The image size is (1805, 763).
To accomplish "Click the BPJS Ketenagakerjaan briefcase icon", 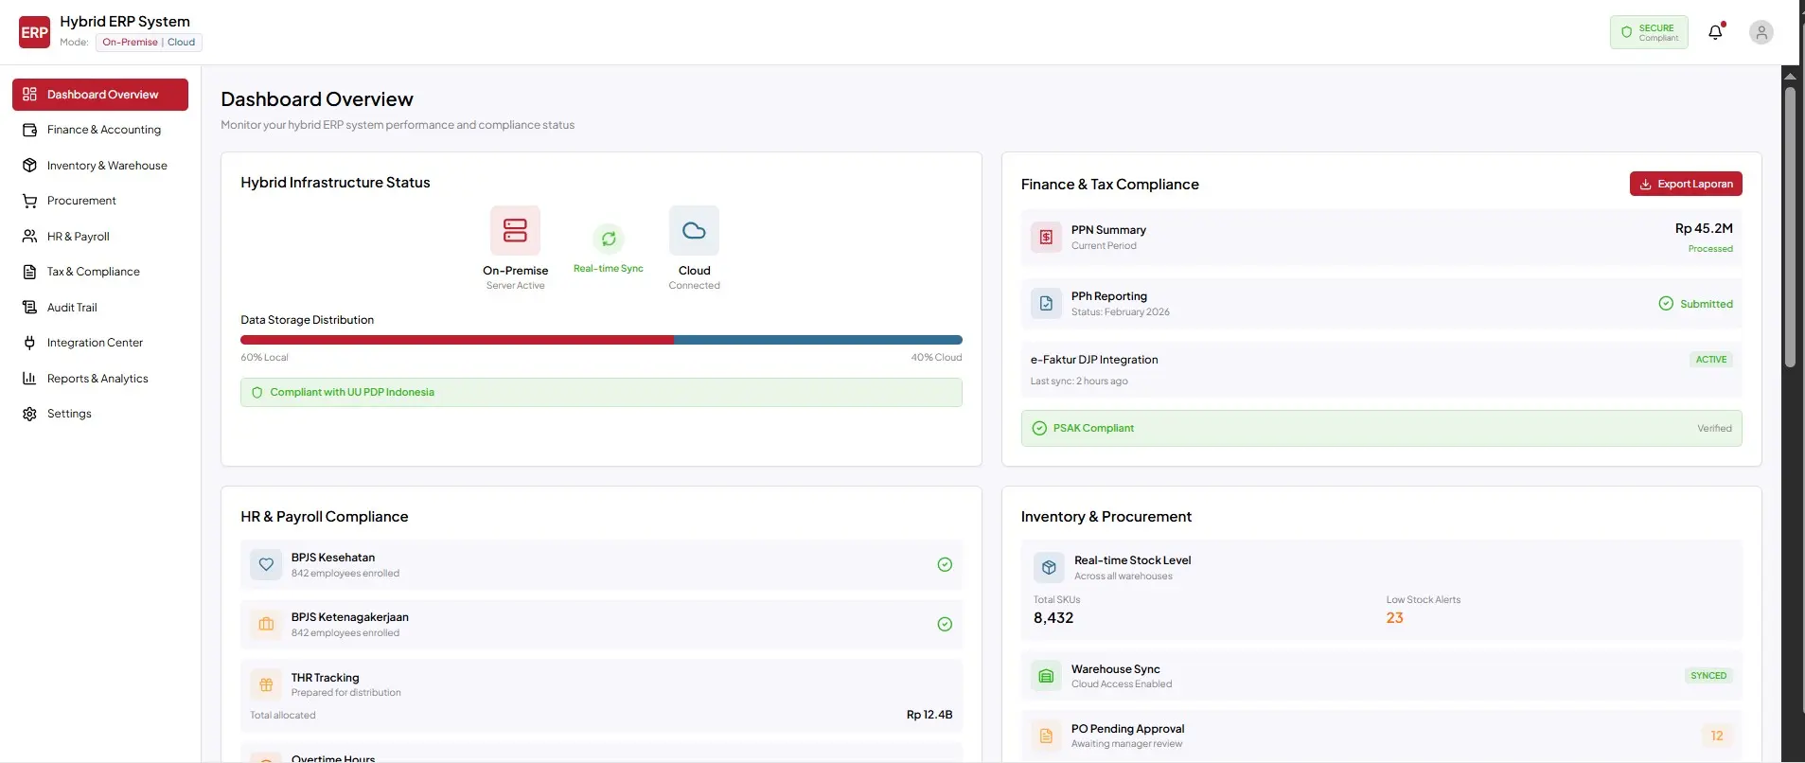I will click(x=266, y=624).
